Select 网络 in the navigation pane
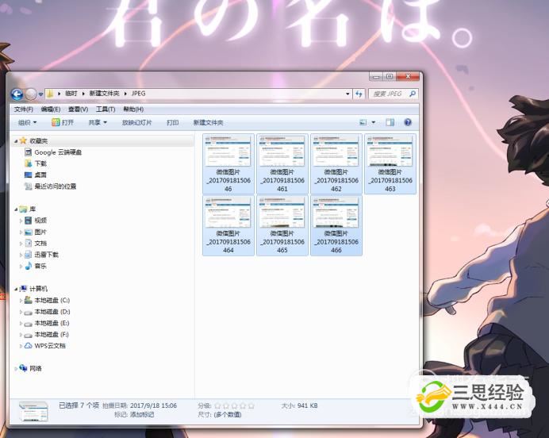This screenshot has height=438, width=549. click(x=36, y=368)
